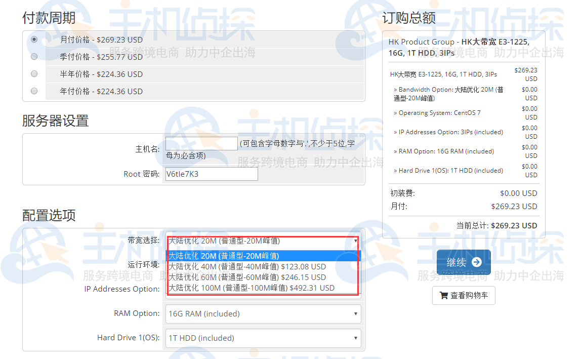Open the Hard Drive 1(OS) dropdown

click(263, 338)
